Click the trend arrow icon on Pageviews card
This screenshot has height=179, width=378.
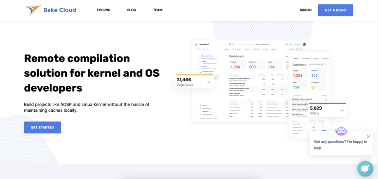pos(209,82)
